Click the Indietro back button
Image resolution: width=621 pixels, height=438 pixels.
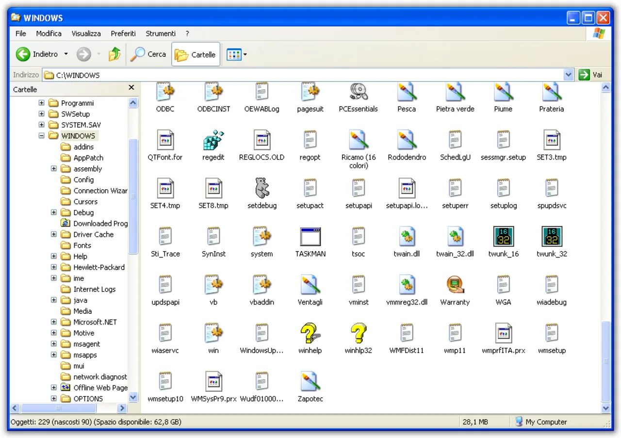(x=37, y=54)
